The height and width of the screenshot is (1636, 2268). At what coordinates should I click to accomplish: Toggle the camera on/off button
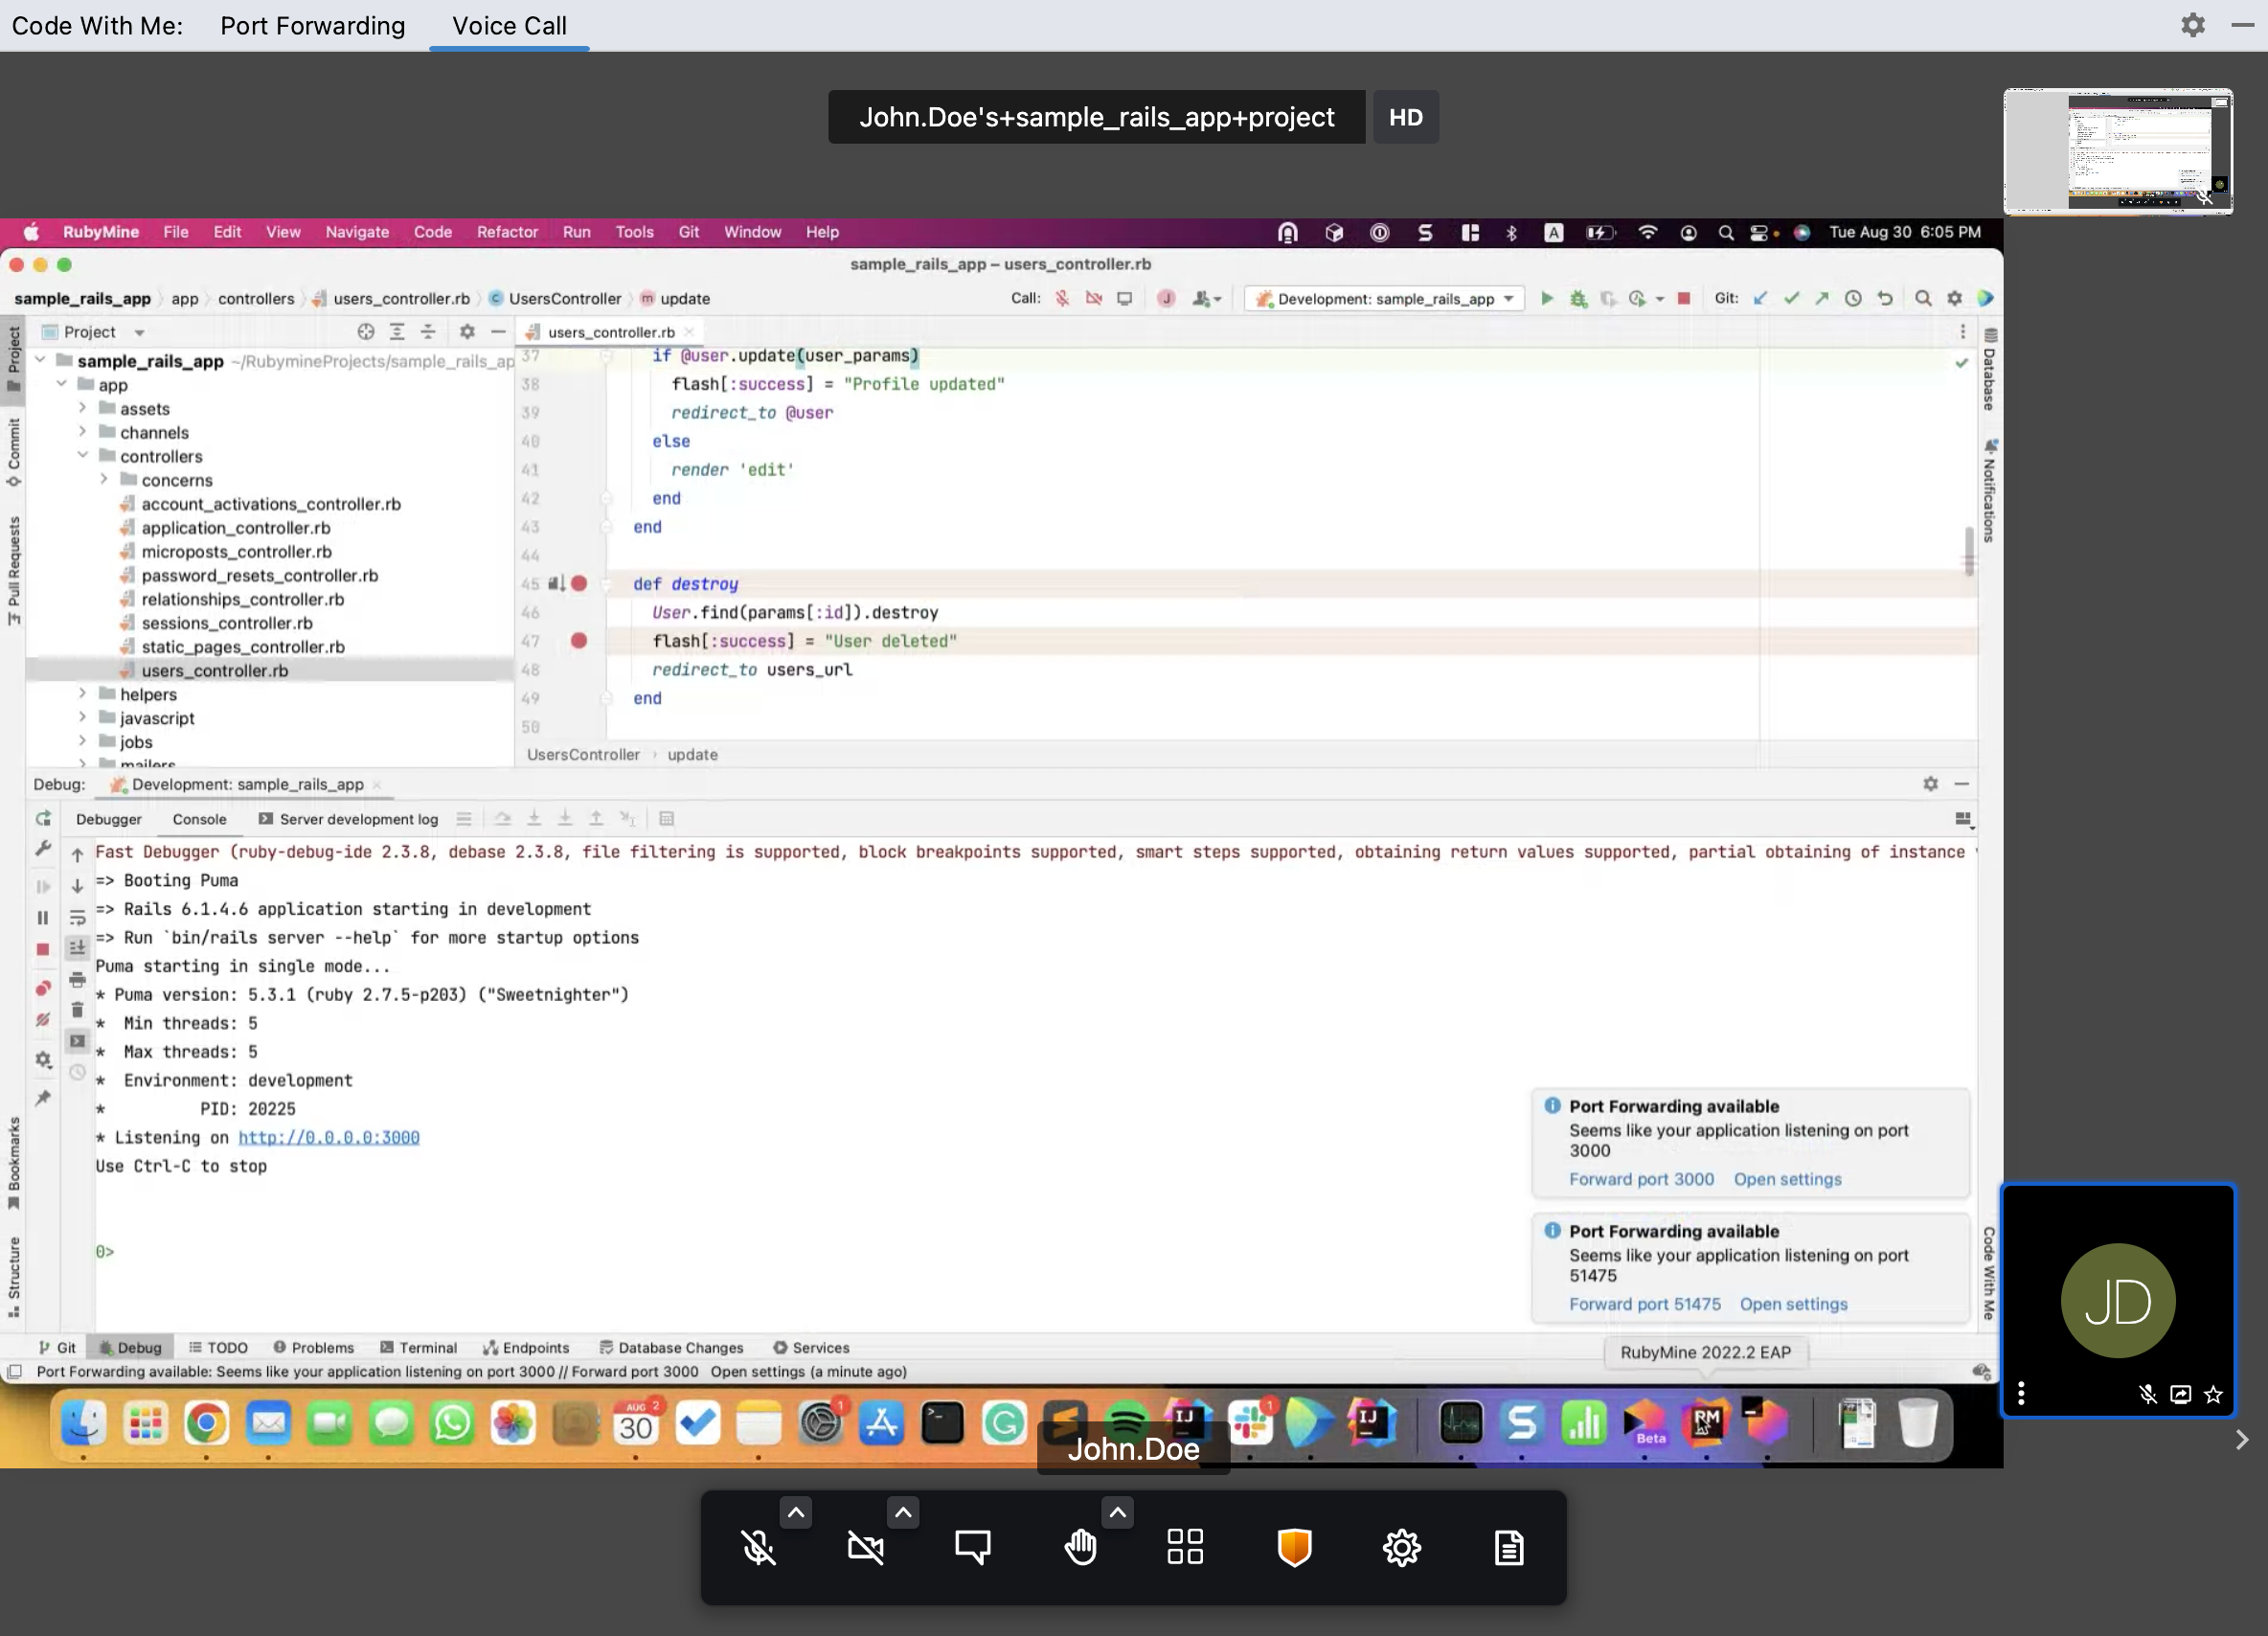pyautogui.click(x=865, y=1547)
